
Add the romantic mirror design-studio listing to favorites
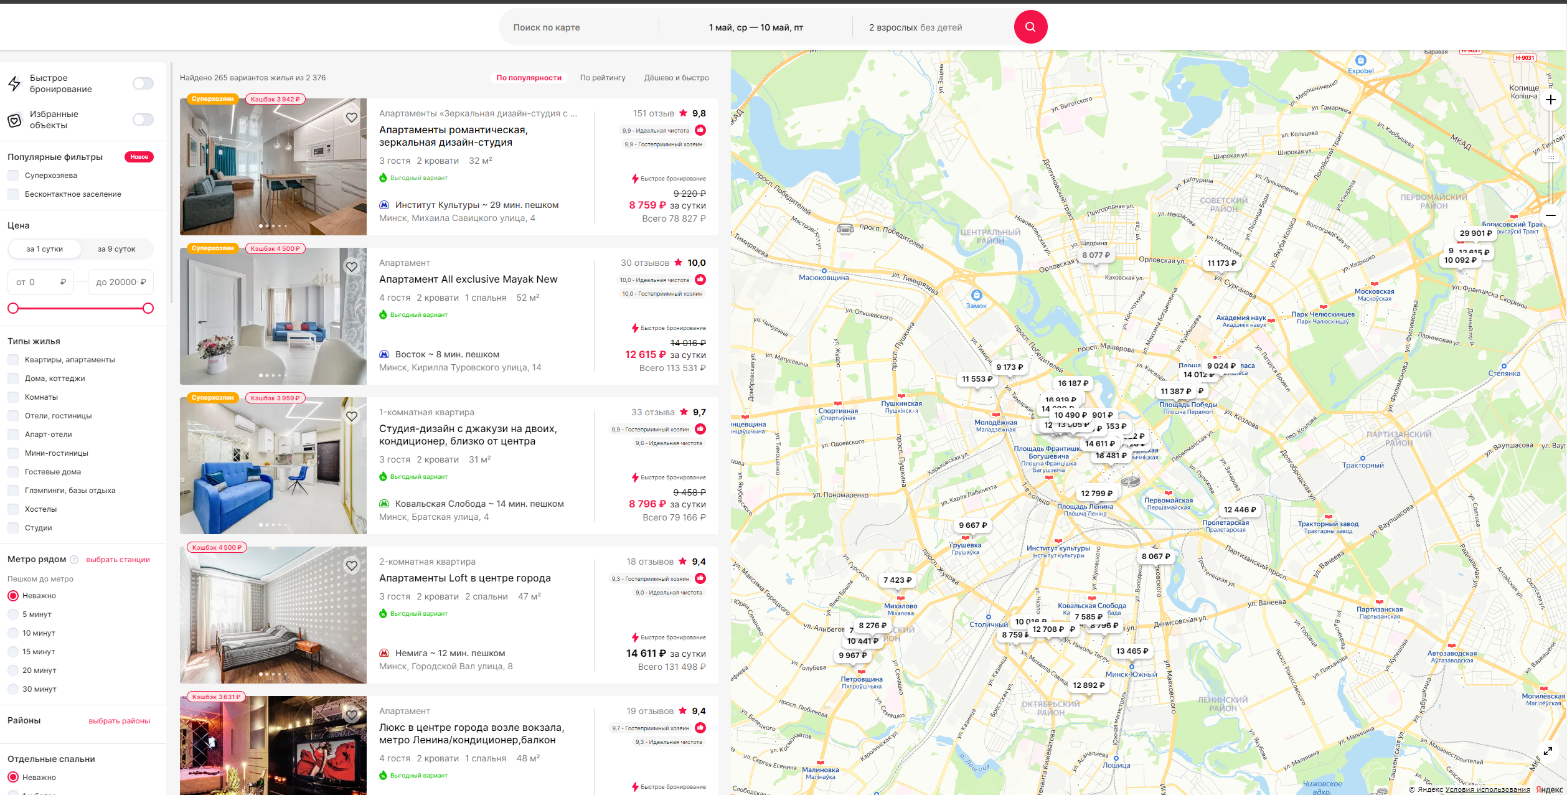(x=352, y=118)
